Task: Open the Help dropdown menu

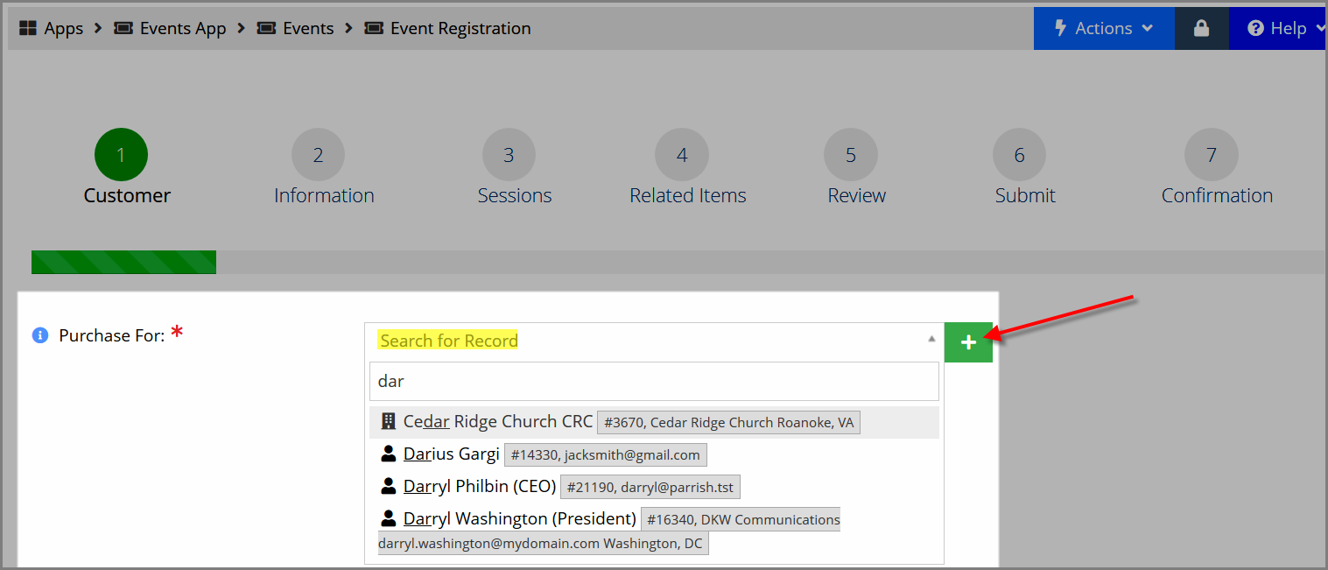Action: point(1279,28)
